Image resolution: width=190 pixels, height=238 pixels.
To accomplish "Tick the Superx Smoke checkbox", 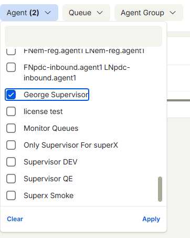I will click(x=11, y=195).
